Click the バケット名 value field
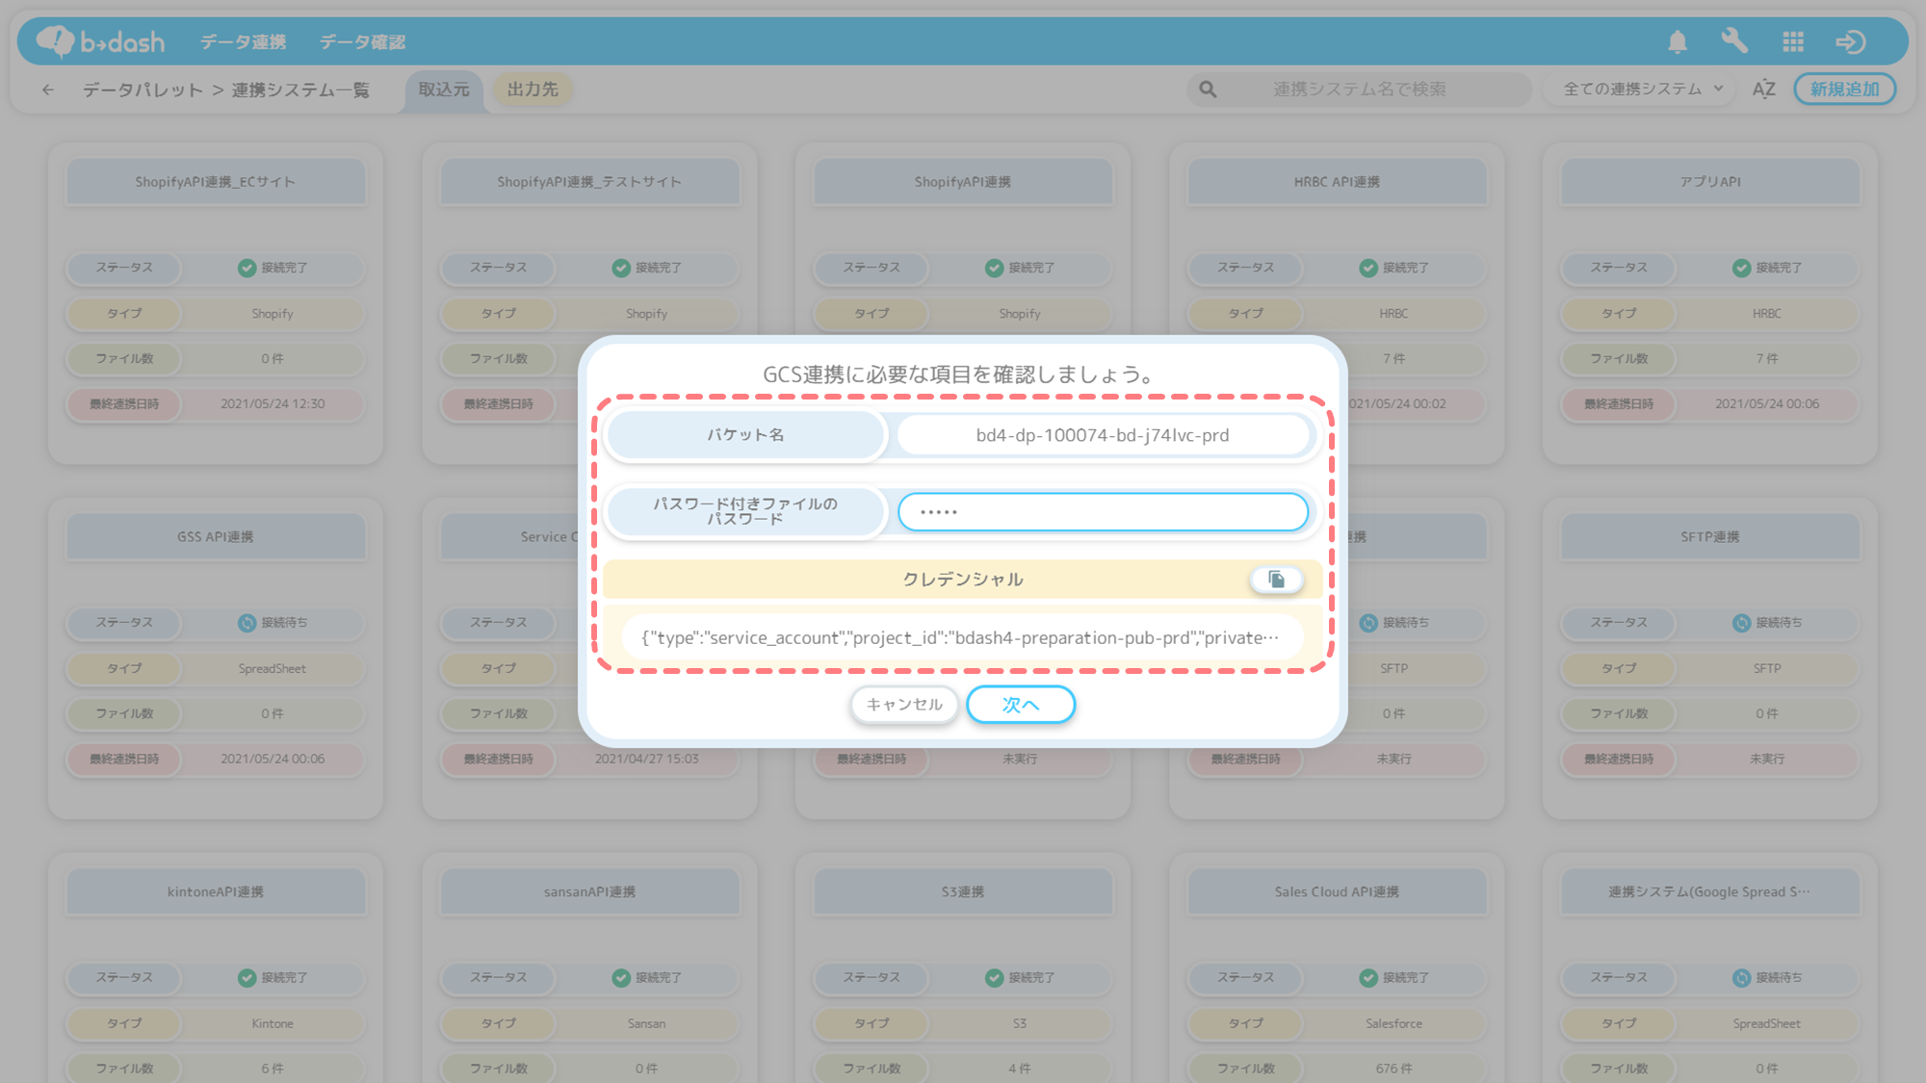This screenshot has height=1083, width=1926. 1103,435
